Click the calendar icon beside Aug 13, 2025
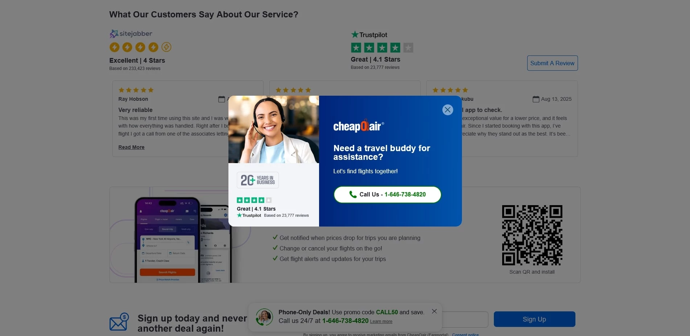 (x=536, y=99)
